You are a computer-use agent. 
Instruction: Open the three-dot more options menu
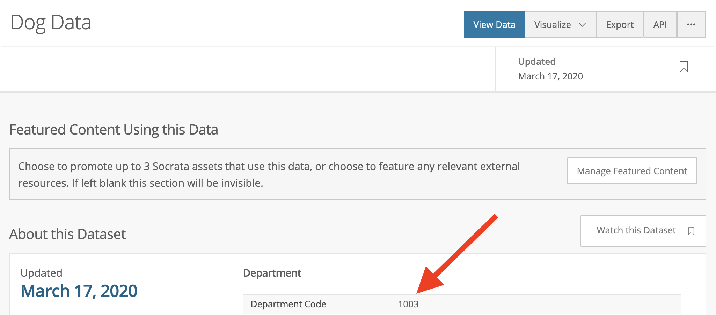pos(691,24)
